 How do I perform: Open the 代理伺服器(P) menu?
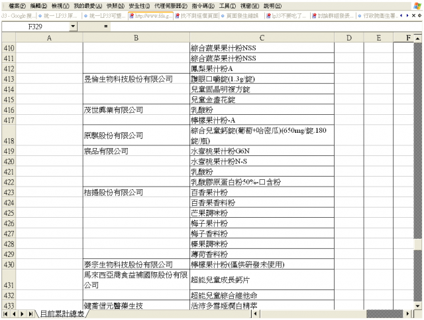pyautogui.click(x=171, y=6)
